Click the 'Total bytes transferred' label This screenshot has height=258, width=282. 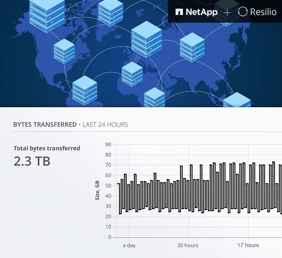point(46,148)
